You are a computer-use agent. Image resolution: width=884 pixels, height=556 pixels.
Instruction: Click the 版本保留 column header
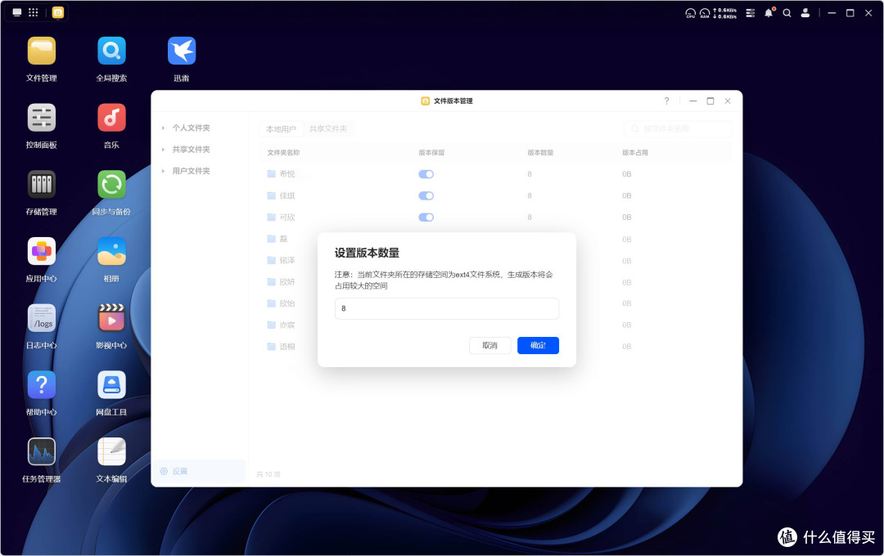tap(431, 153)
